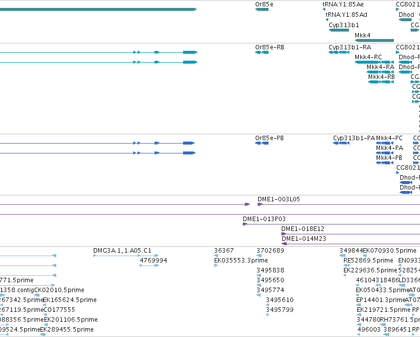This screenshot has width=420, height=337.
Task: Open the Mkk4-PB coding sequence
Action: 384,163
